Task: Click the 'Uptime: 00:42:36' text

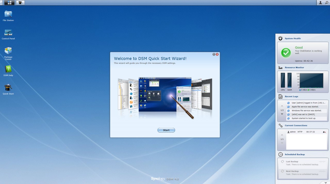Action: tap(304, 61)
